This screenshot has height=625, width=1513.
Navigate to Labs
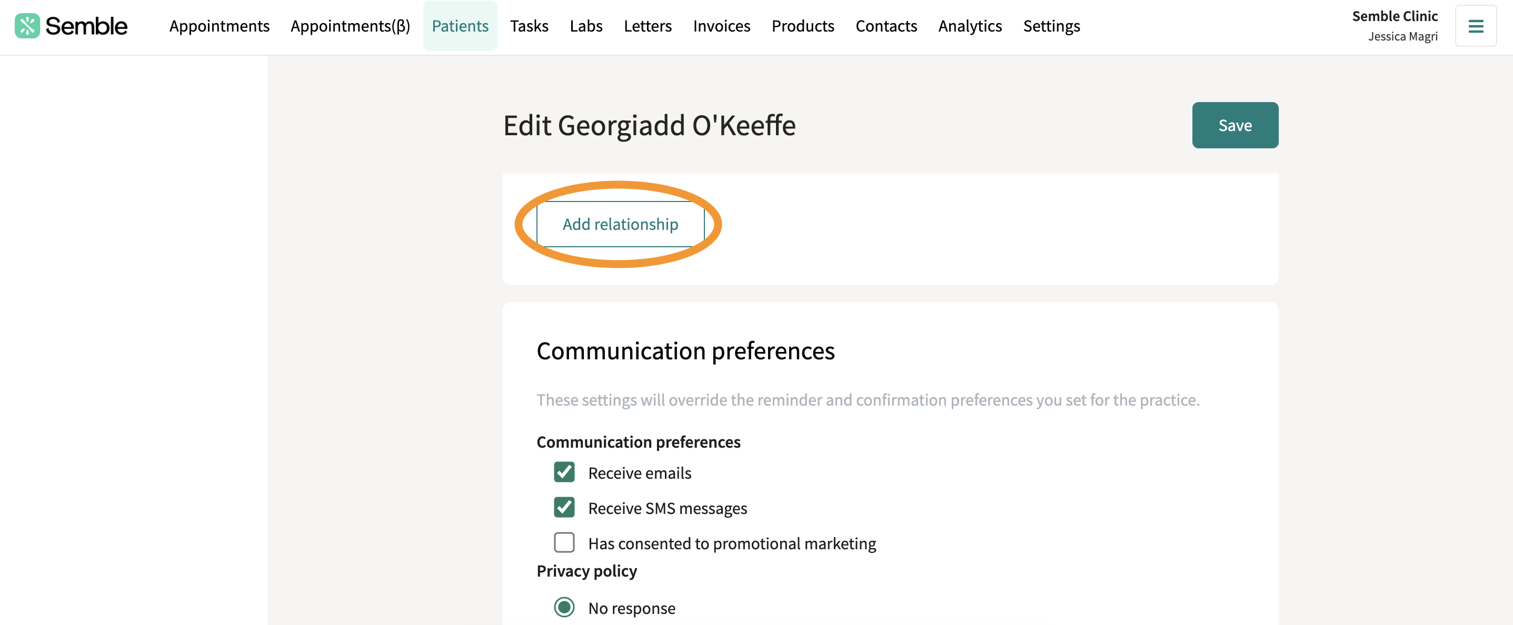(x=585, y=26)
